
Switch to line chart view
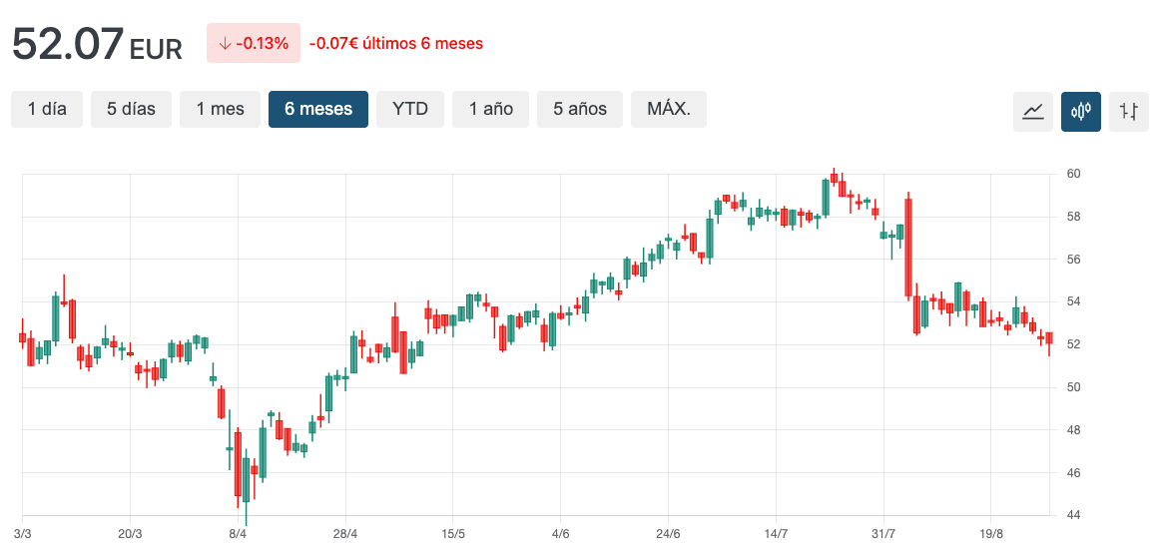pos(1032,111)
